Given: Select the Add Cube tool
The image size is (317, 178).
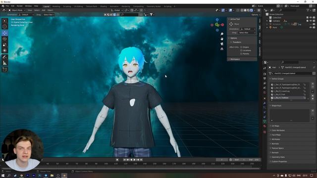Looking at the screenshot, I should click(4, 70).
